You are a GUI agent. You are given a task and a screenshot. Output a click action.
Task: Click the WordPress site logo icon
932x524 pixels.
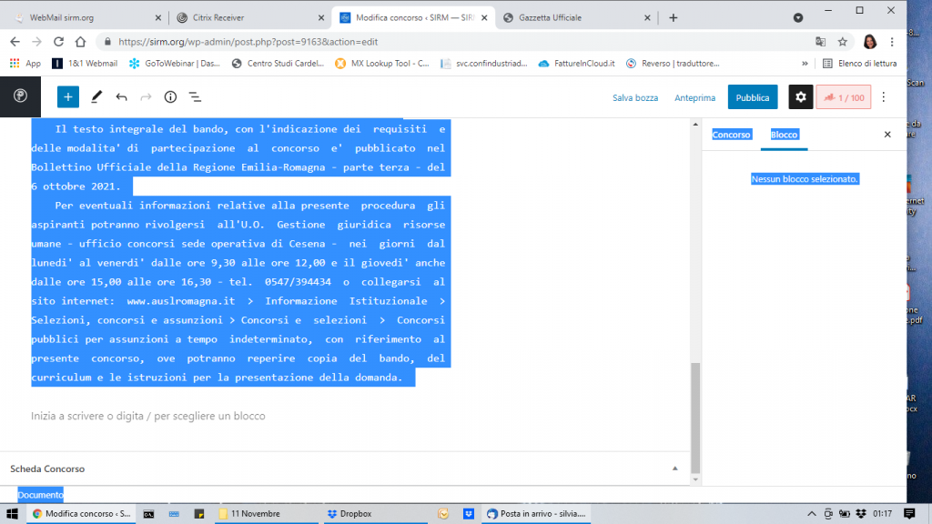(20, 96)
